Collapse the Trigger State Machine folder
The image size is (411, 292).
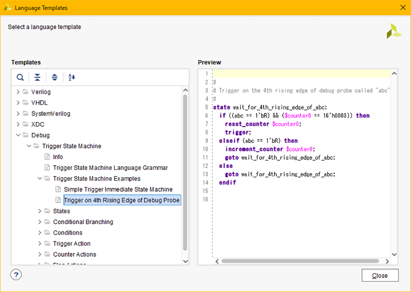pyautogui.click(x=29, y=146)
